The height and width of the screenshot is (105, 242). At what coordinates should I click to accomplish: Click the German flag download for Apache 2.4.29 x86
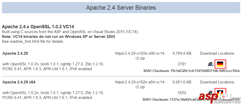pyautogui.click(x=220, y=64)
